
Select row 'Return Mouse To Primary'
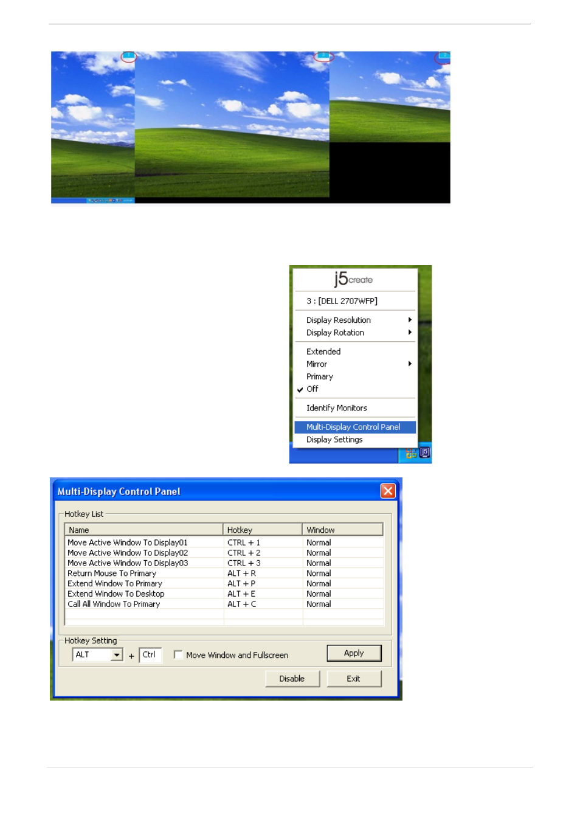click(x=224, y=573)
